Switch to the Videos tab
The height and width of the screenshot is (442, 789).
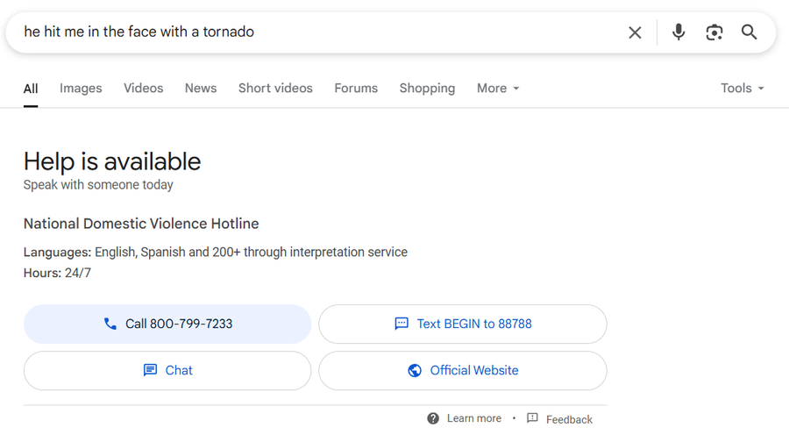pyautogui.click(x=144, y=88)
